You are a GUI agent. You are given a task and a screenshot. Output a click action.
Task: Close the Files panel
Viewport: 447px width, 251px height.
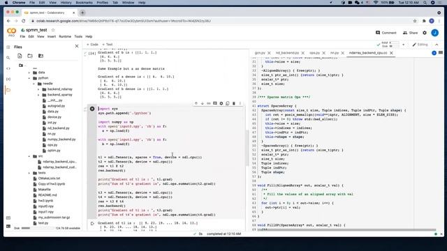click(x=77, y=46)
